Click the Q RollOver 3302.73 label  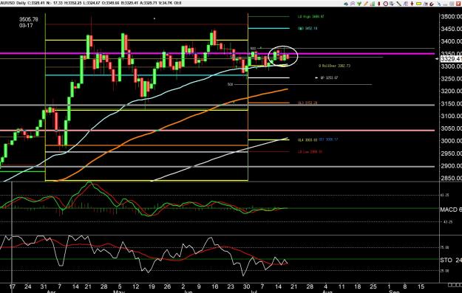[334, 66]
